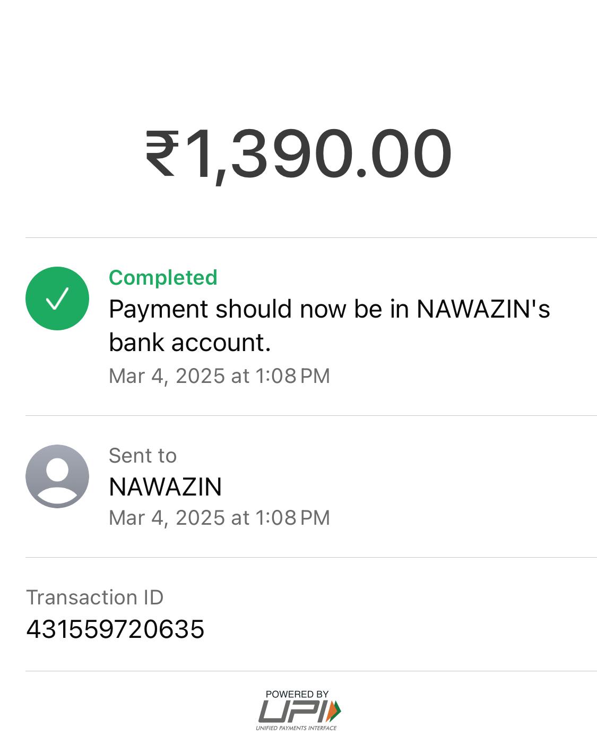Screen dimensions: 597x751
Task: Click the "PM" in the completed timestamp
Action: click(315, 376)
